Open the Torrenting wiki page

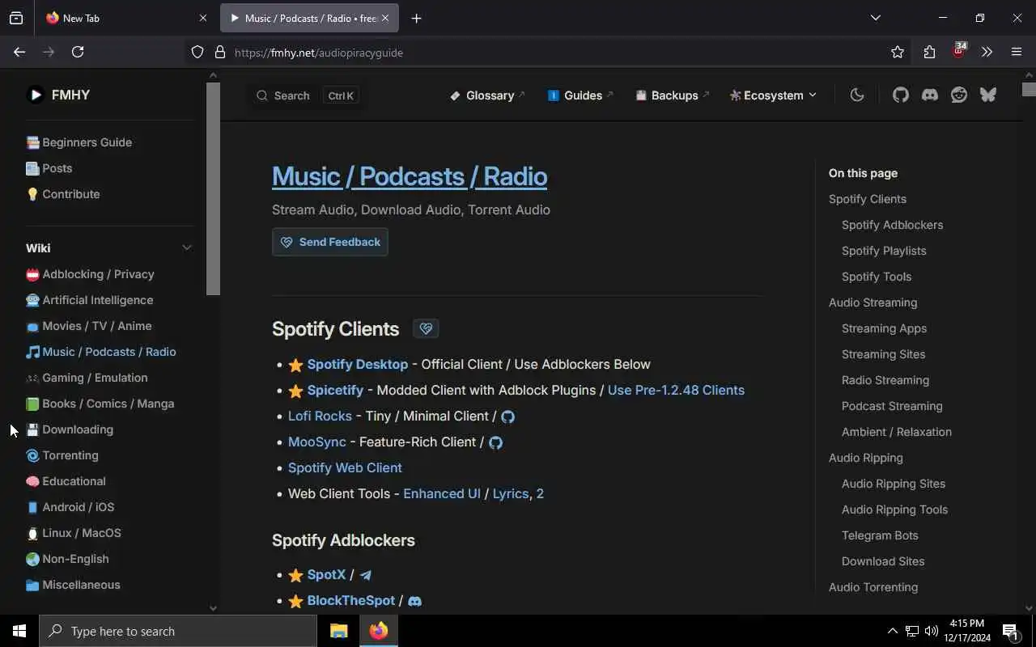[62, 455]
